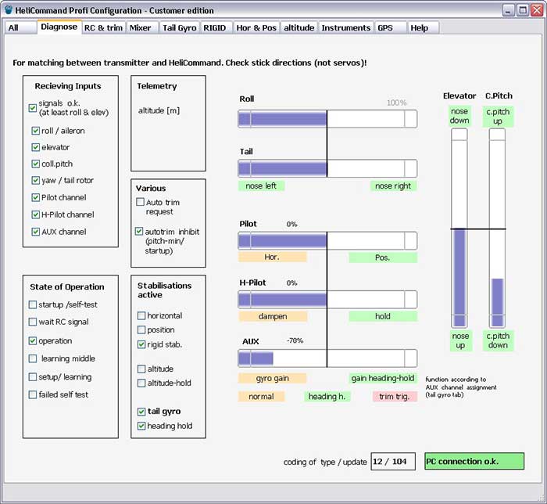Toggle the rigid stab. checkbox

point(141,344)
